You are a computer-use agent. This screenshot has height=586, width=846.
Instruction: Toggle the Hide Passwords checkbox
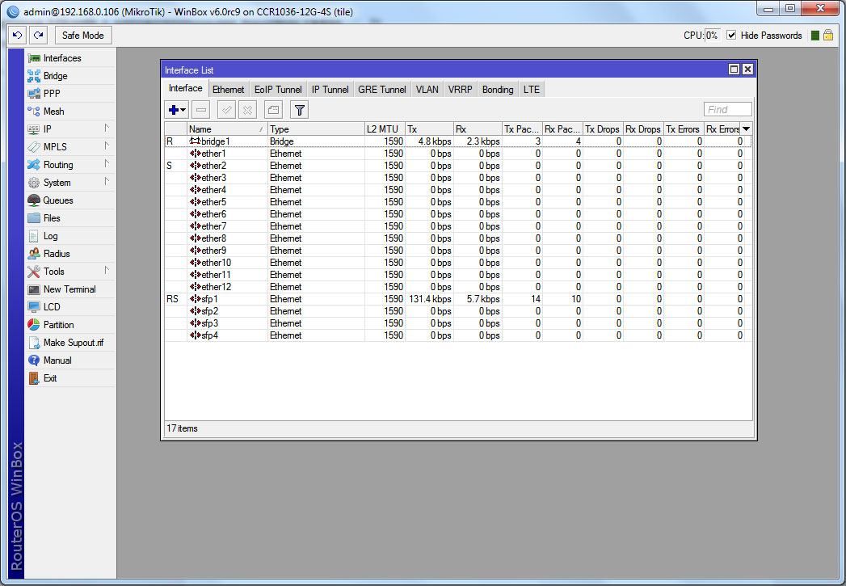(x=731, y=36)
